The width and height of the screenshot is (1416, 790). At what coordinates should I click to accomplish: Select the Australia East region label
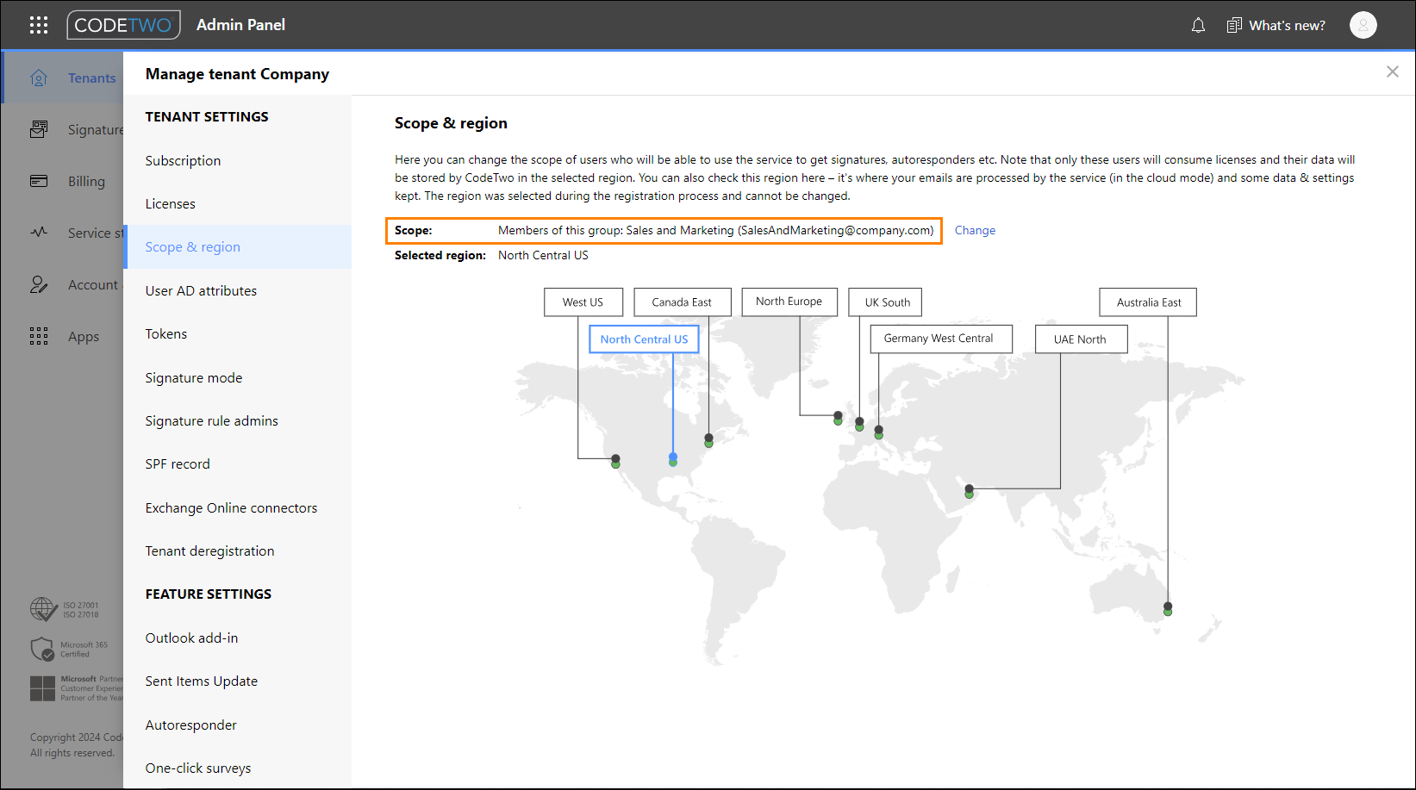(1147, 302)
